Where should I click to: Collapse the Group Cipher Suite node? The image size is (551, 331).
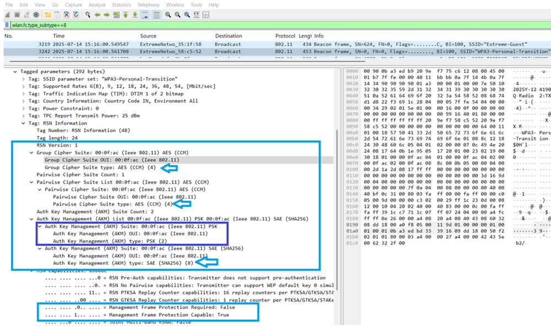[31, 153]
